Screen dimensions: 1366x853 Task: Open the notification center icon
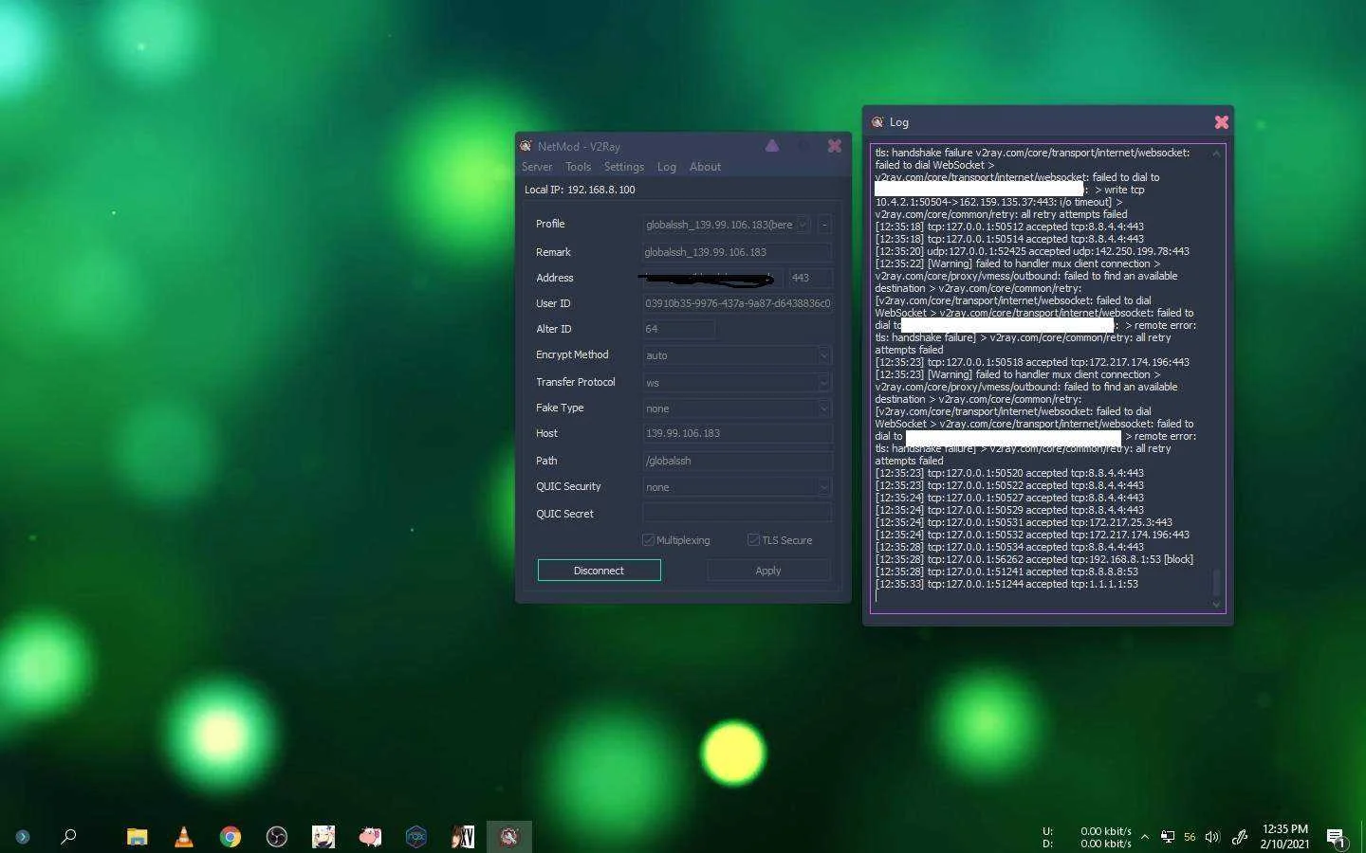tap(1337, 838)
